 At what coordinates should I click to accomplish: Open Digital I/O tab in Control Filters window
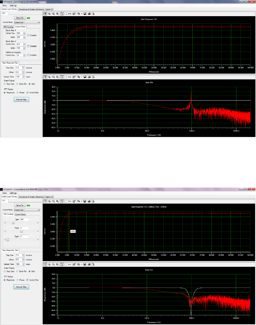point(49,9)
